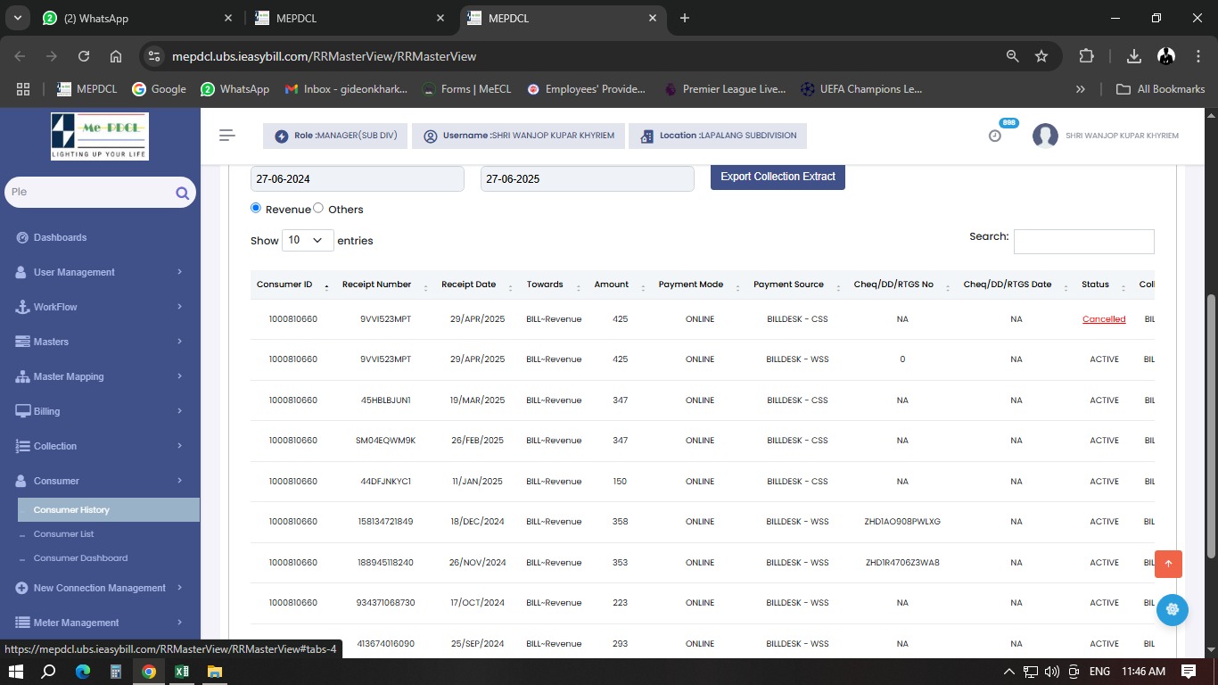Open the blue settings gear button
This screenshot has width=1218, height=685.
[1173, 610]
